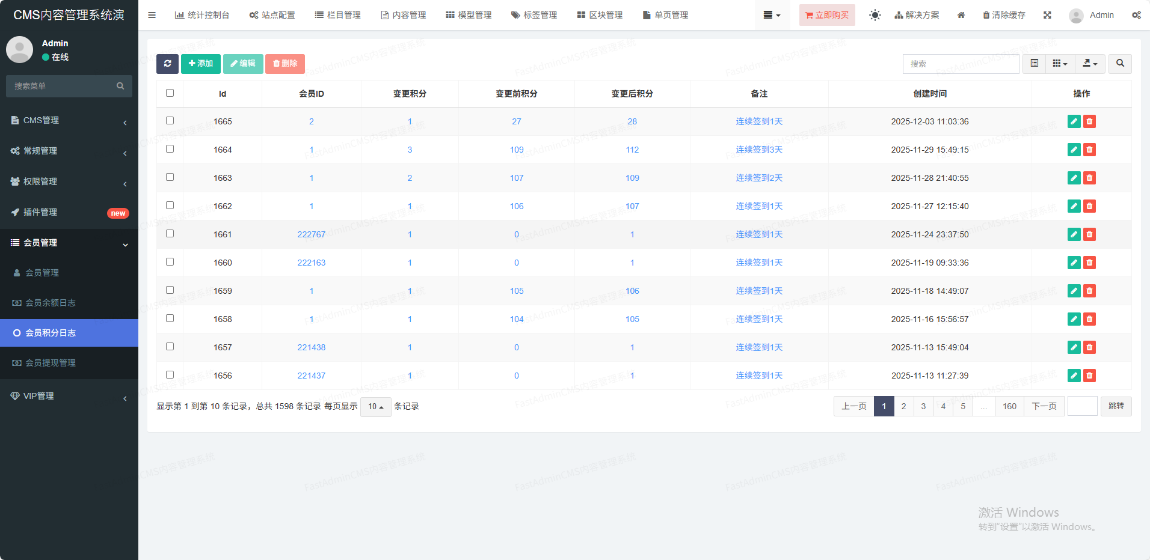Enter fullscreen with the expand icon

tap(1047, 15)
